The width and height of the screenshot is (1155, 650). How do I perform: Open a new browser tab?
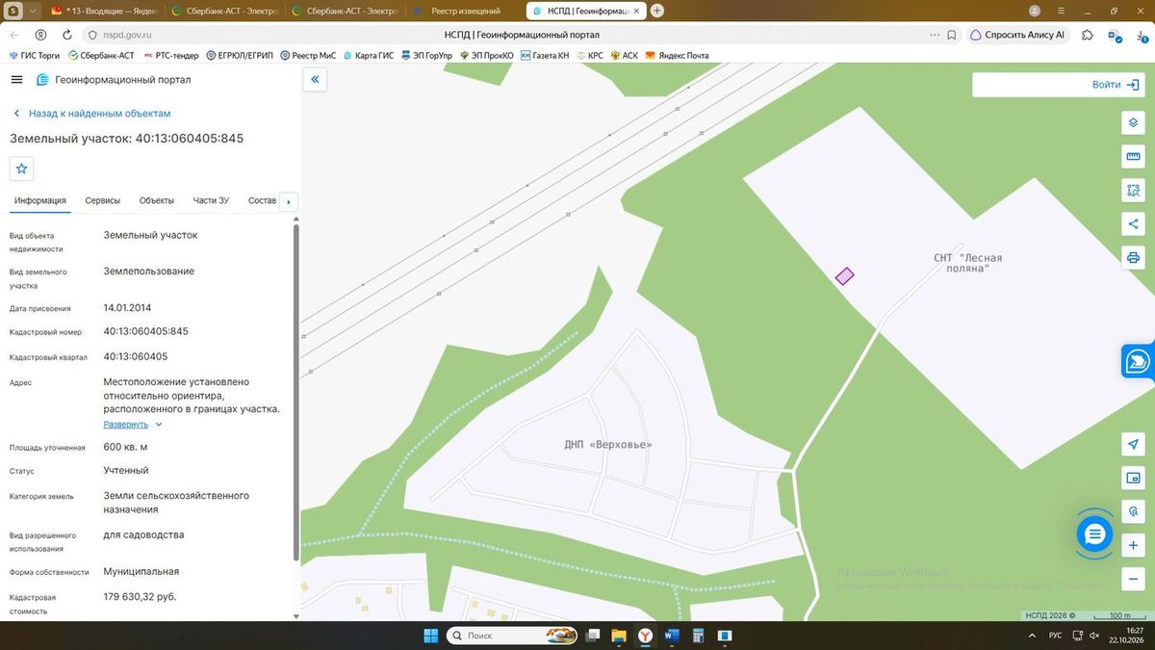click(657, 11)
